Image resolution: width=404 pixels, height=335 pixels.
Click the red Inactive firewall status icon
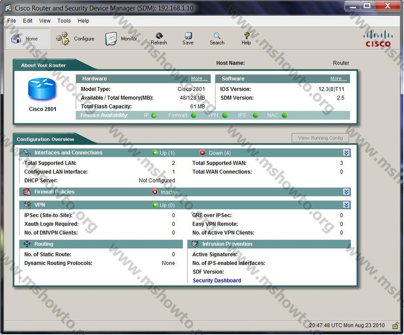[155, 192]
